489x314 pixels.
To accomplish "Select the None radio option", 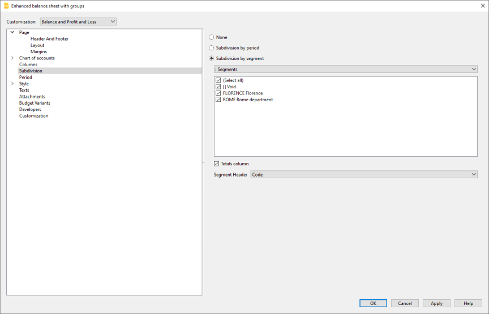I will point(212,37).
